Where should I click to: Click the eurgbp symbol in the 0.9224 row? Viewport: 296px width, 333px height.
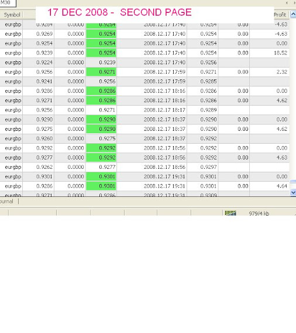(13, 63)
